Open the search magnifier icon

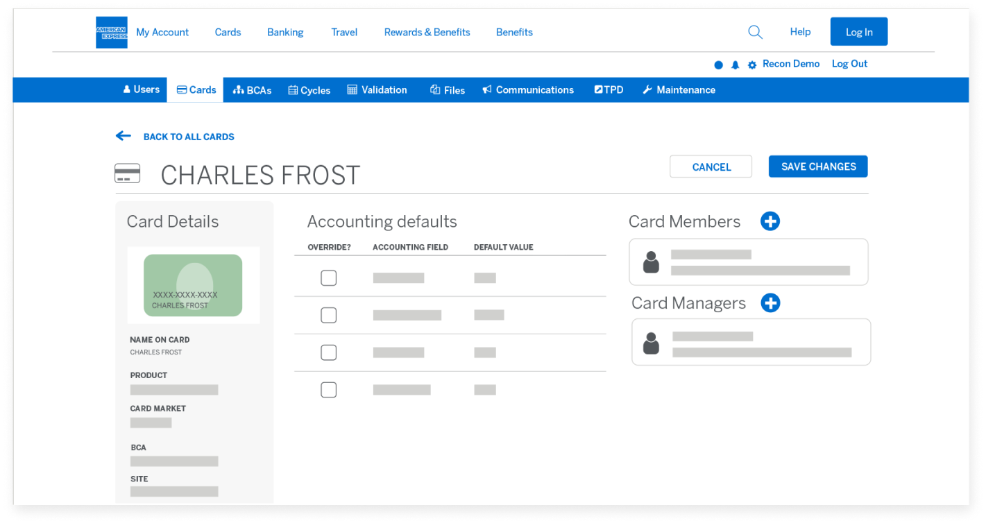[755, 32]
